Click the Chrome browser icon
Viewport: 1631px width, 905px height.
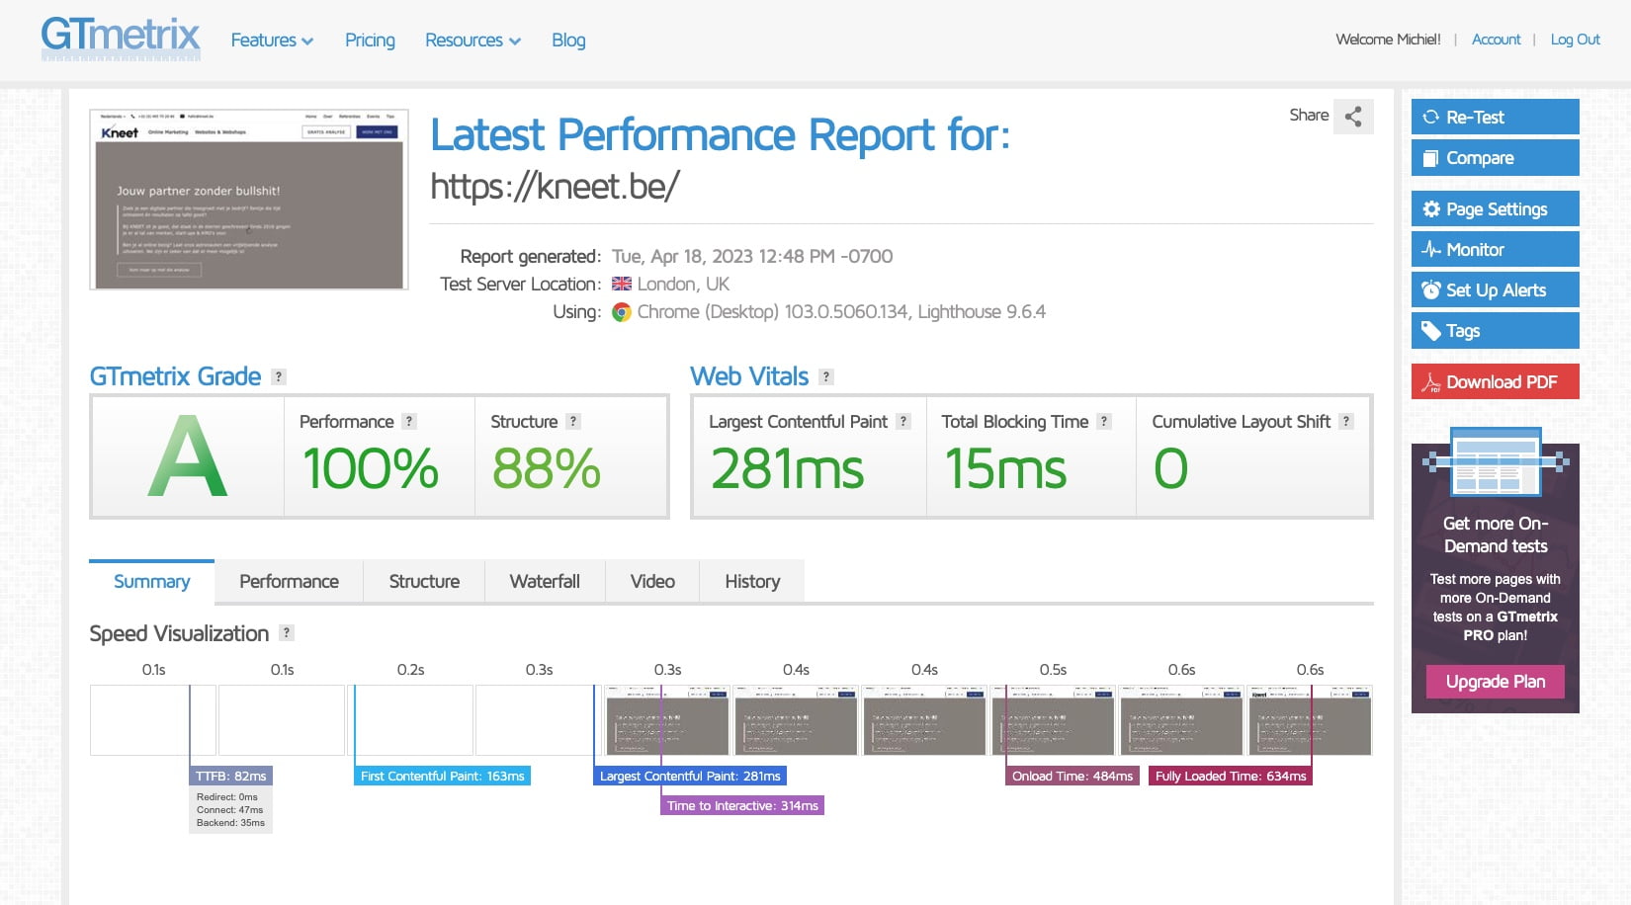click(622, 312)
